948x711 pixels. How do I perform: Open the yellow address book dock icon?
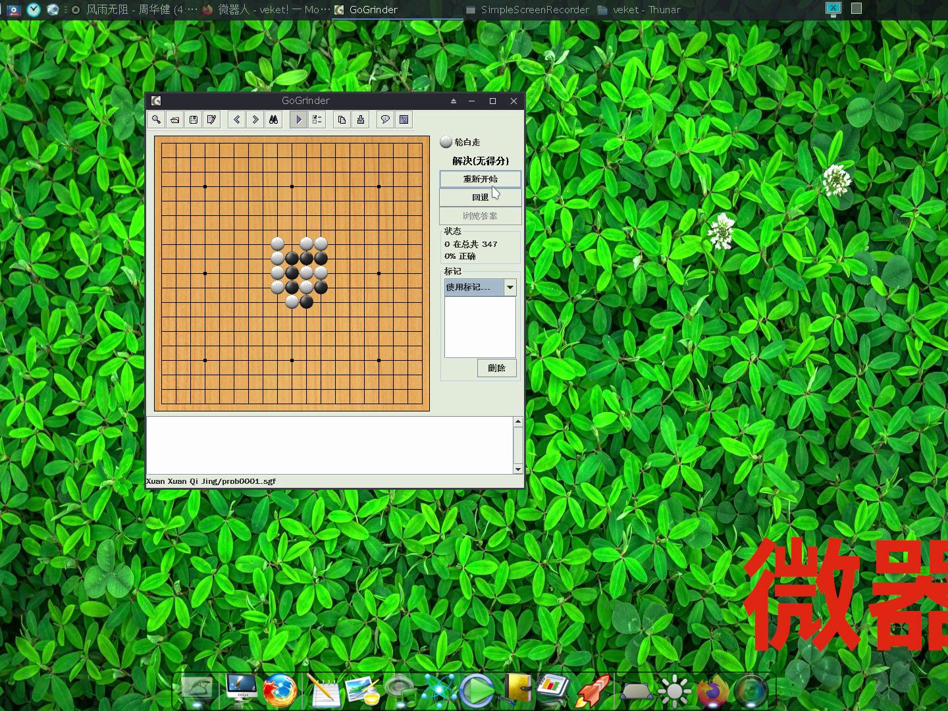(x=517, y=690)
